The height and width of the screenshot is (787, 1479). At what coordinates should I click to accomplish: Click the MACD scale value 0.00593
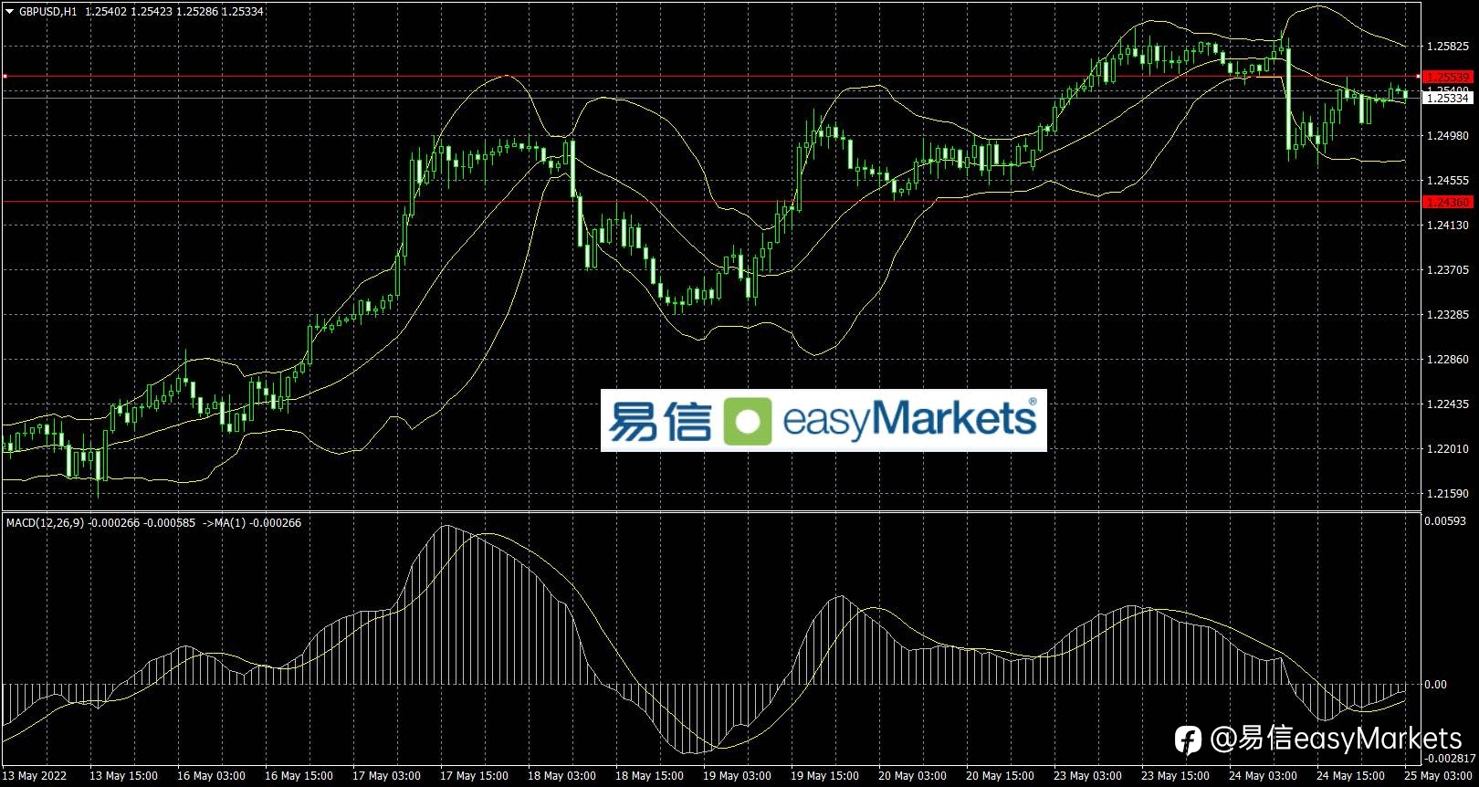click(1445, 521)
